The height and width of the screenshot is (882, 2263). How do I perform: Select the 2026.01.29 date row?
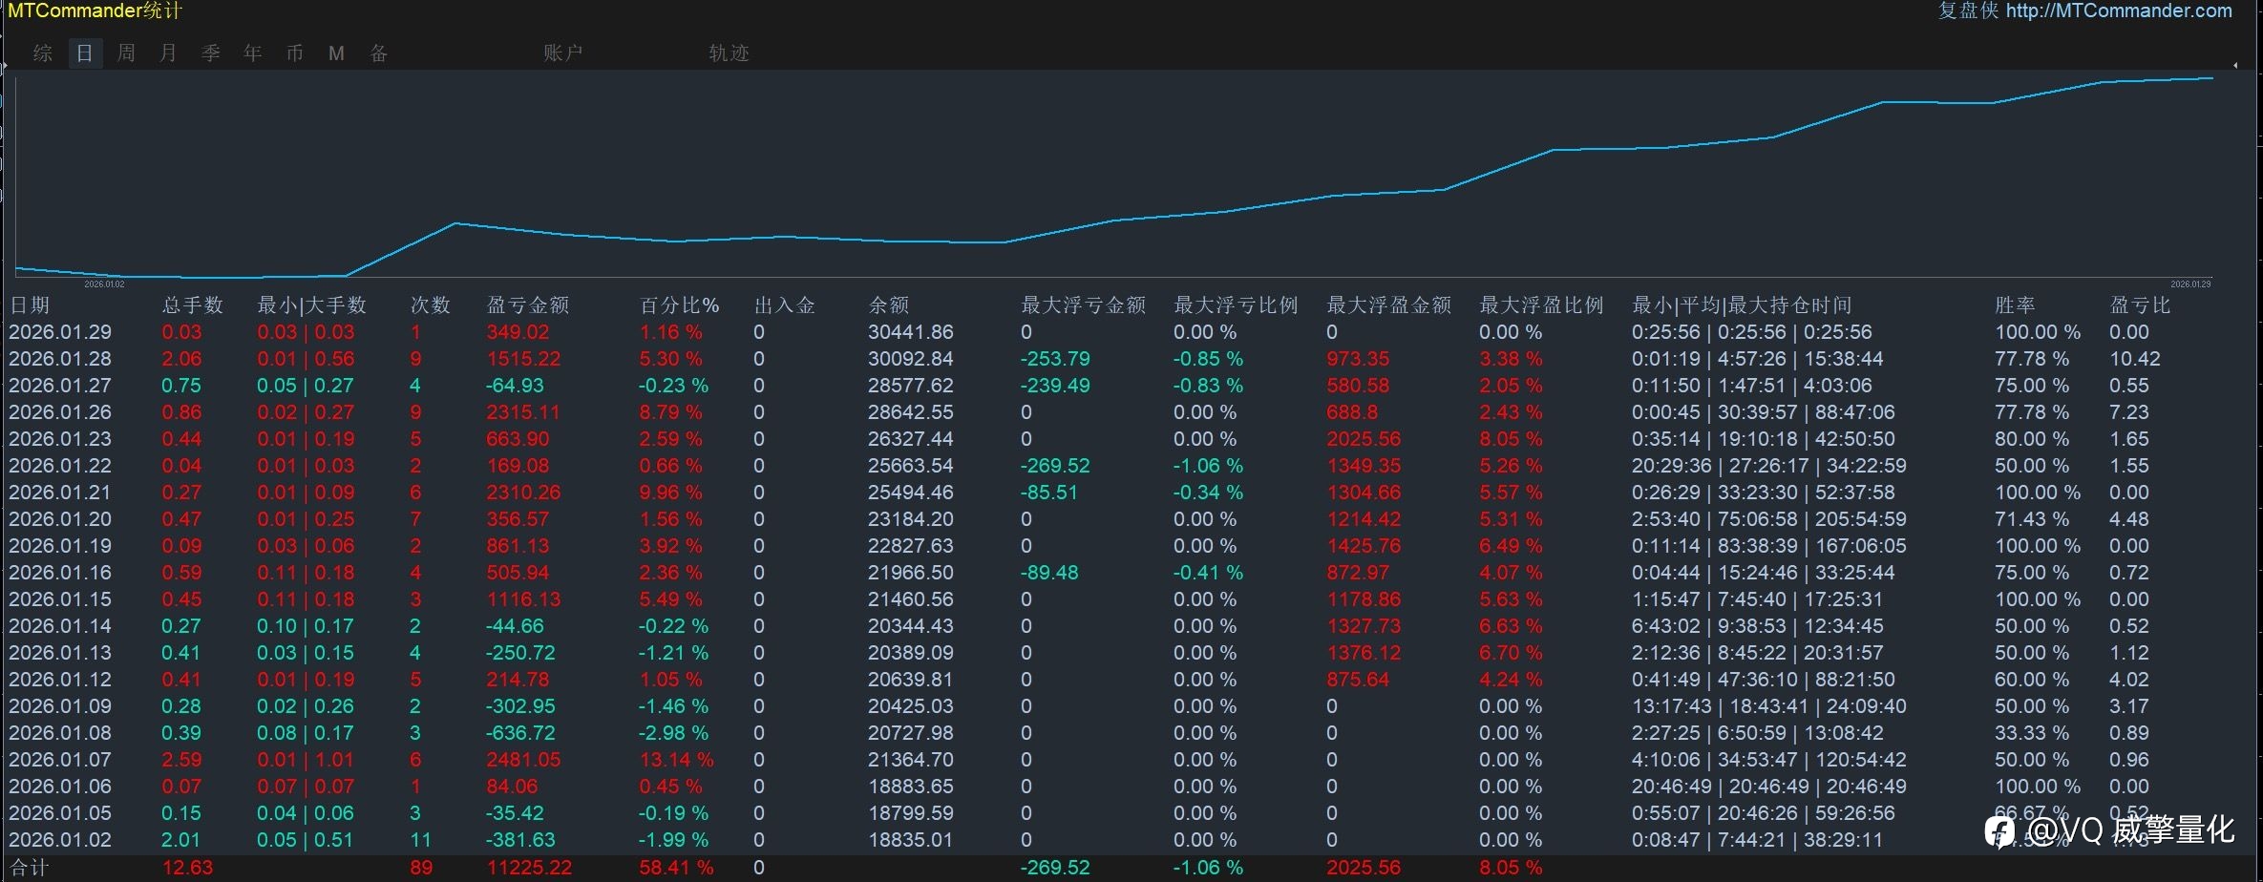(60, 332)
